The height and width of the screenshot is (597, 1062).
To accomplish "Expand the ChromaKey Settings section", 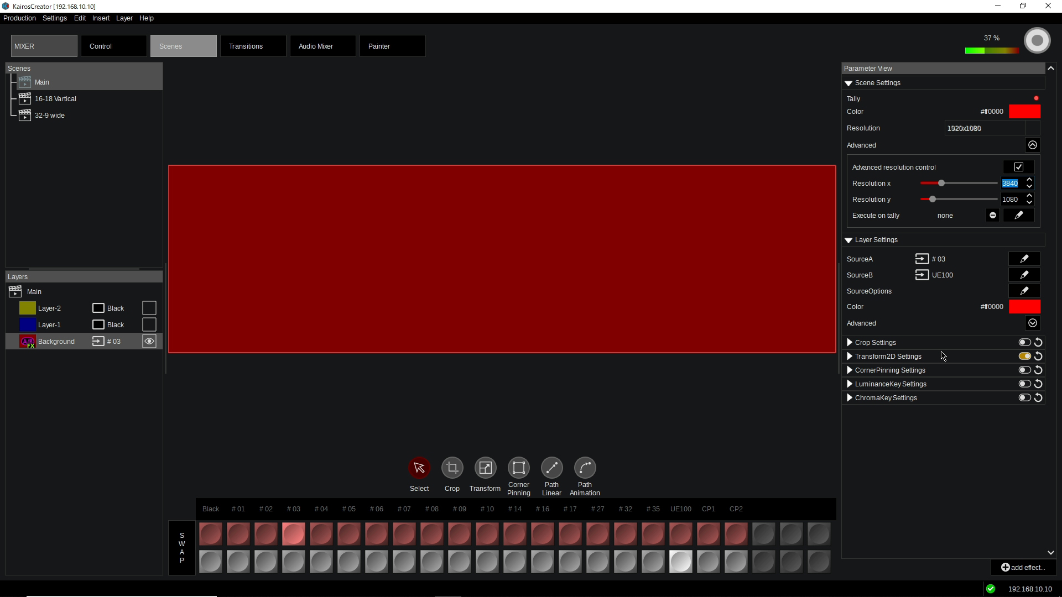I will point(850,398).
